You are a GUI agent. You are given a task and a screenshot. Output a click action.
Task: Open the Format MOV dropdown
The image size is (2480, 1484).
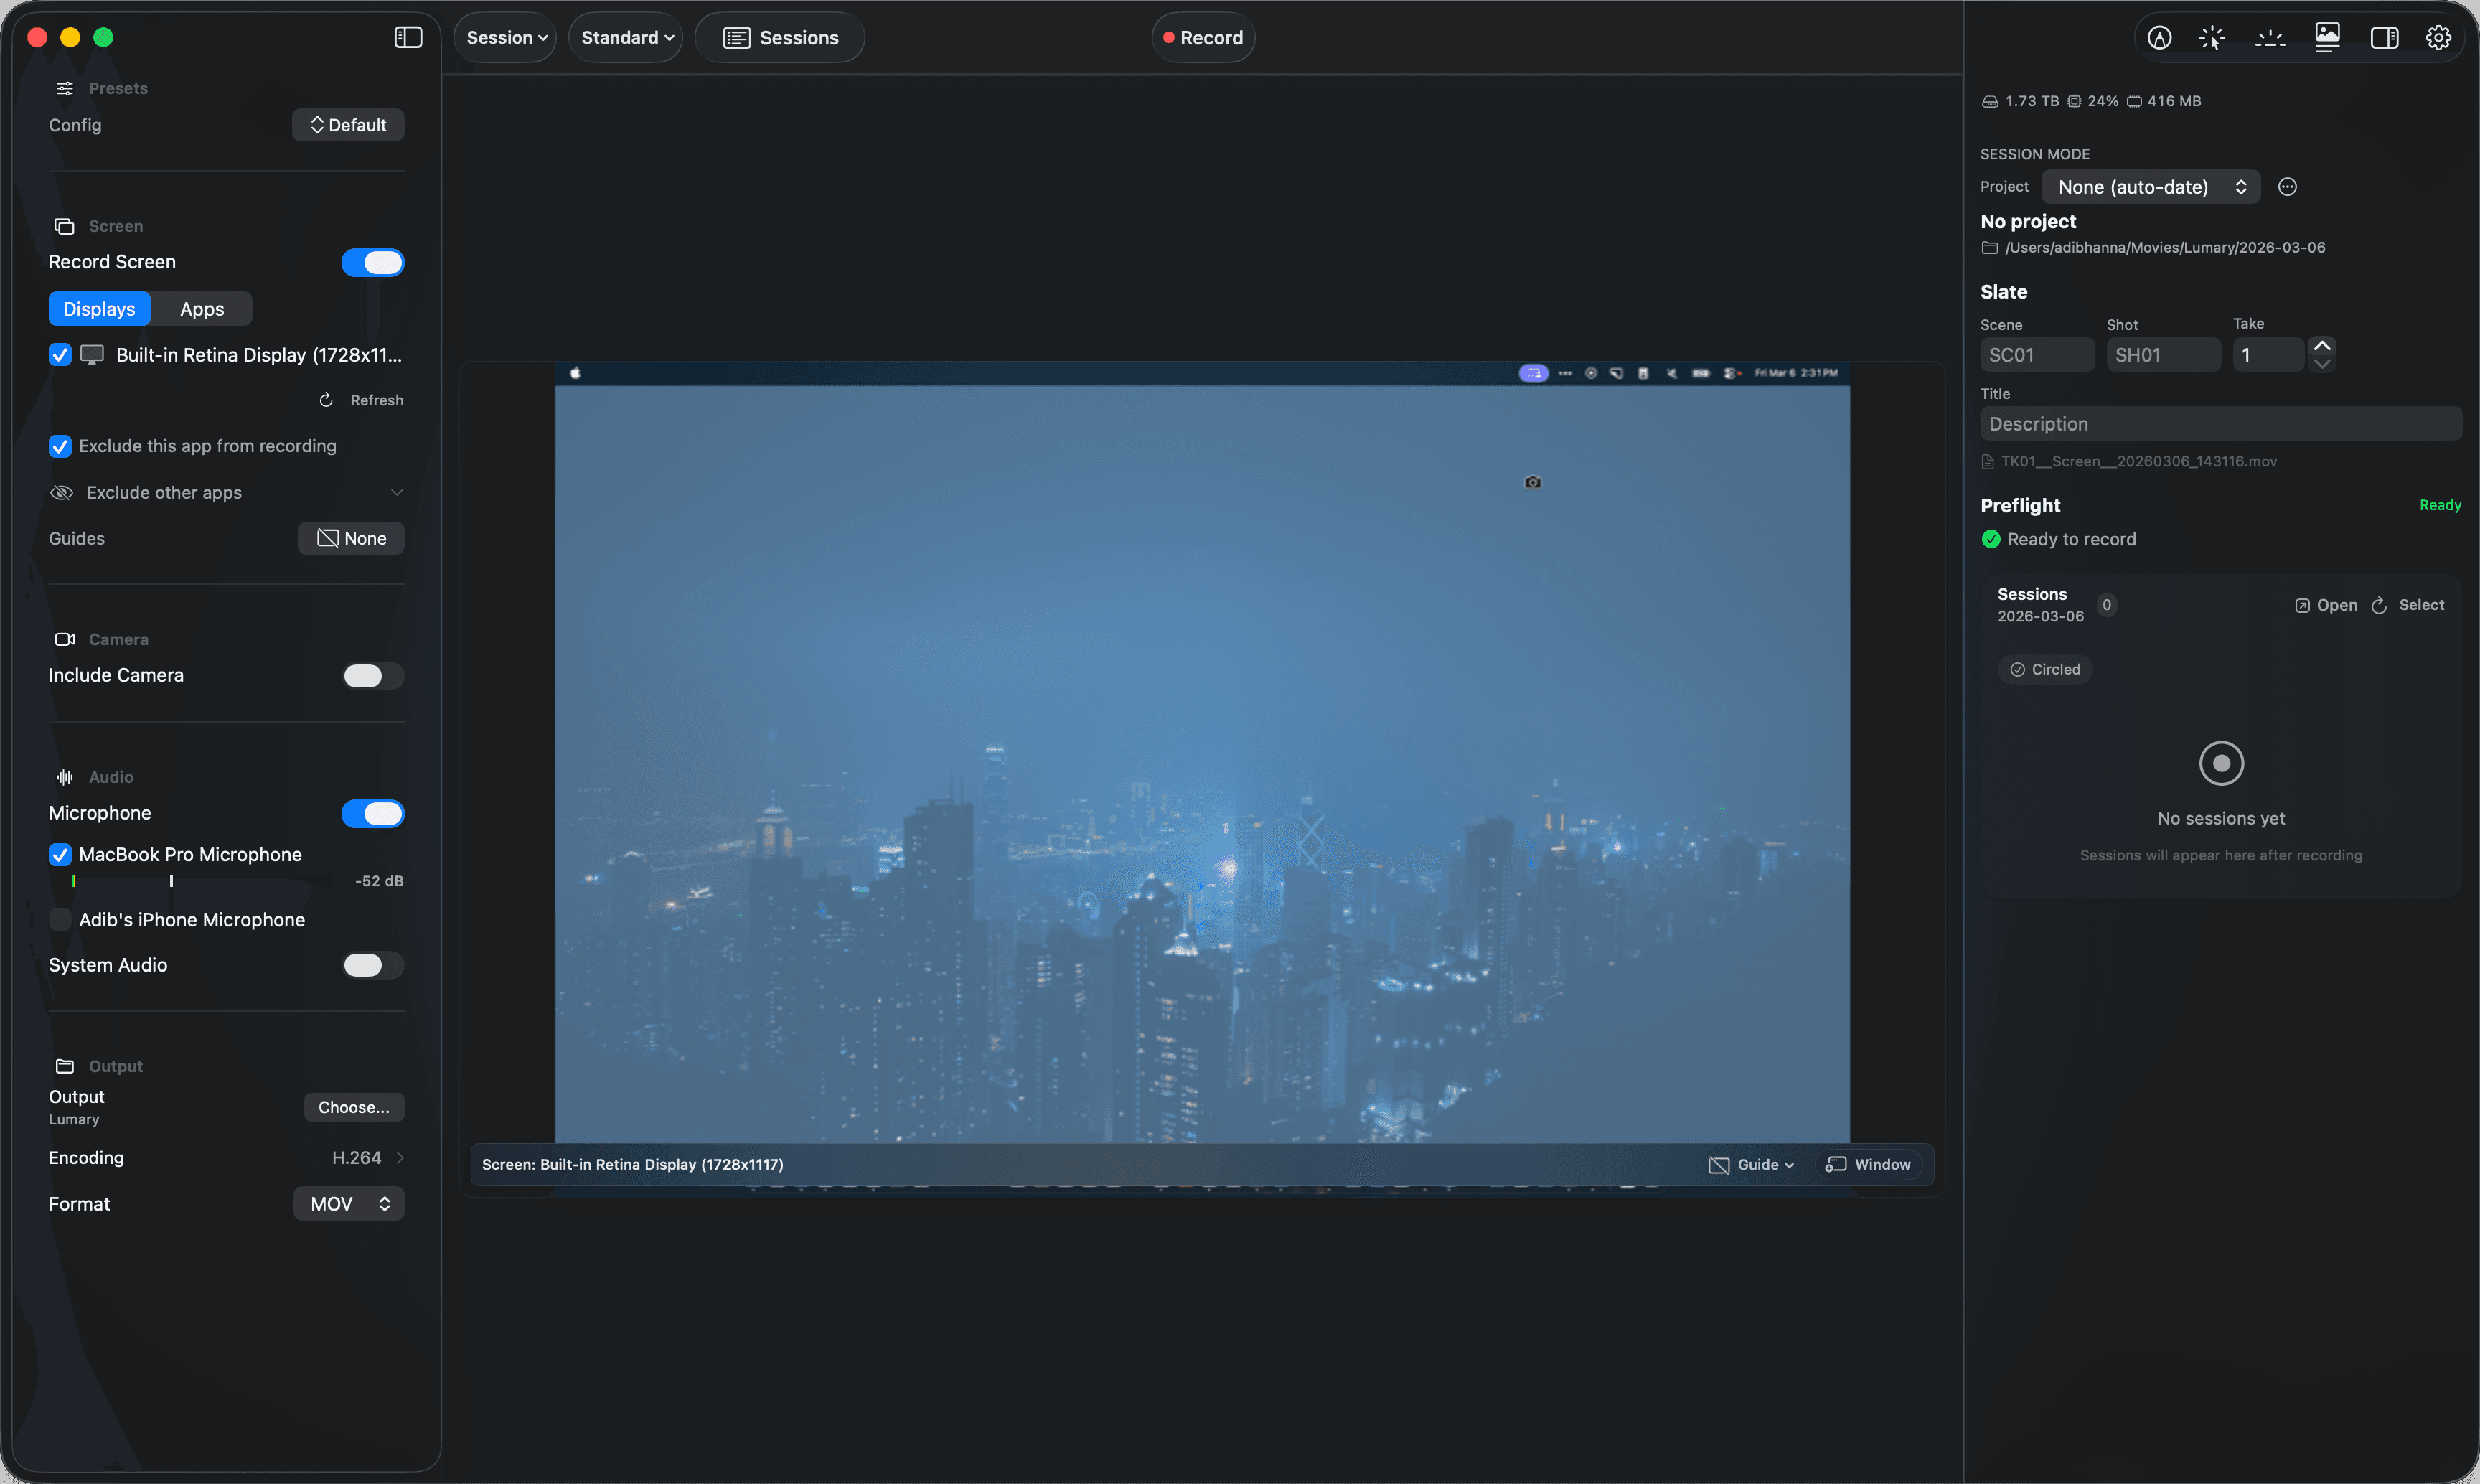(x=348, y=1203)
